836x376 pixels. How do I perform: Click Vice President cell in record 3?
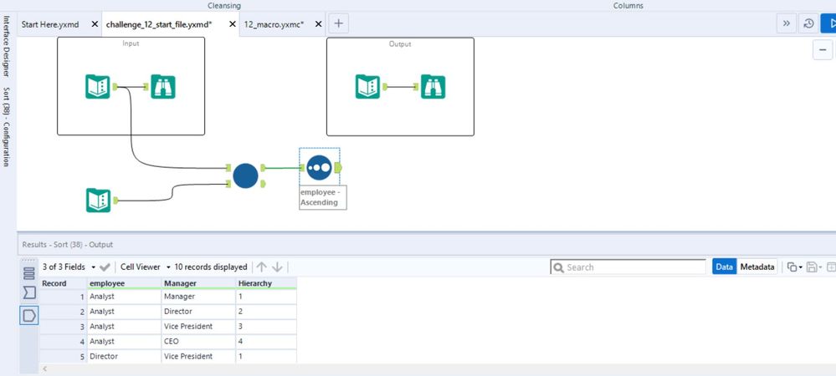click(198, 326)
